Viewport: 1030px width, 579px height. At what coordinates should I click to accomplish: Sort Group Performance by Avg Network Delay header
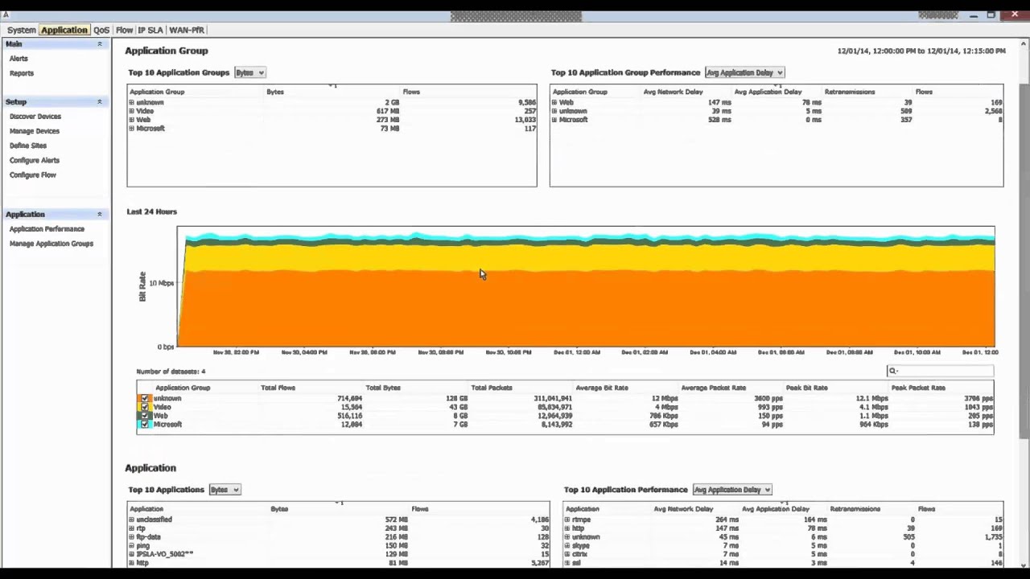pos(673,92)
